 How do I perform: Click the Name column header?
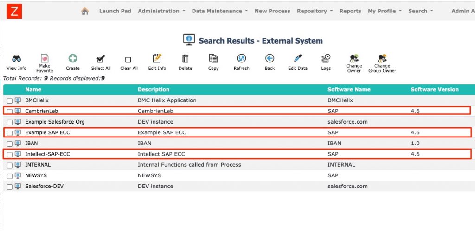coord(33,89)
